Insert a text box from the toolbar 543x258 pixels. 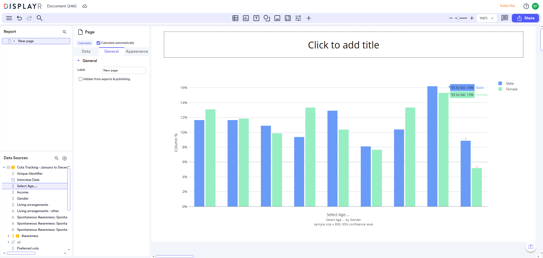click(256, 18)
